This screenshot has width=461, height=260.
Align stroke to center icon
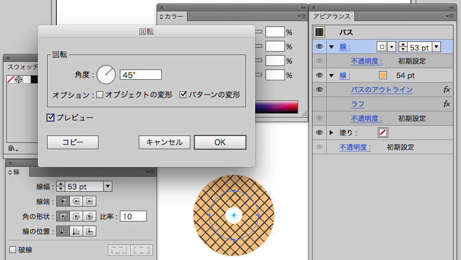click(x=63, y=231)
